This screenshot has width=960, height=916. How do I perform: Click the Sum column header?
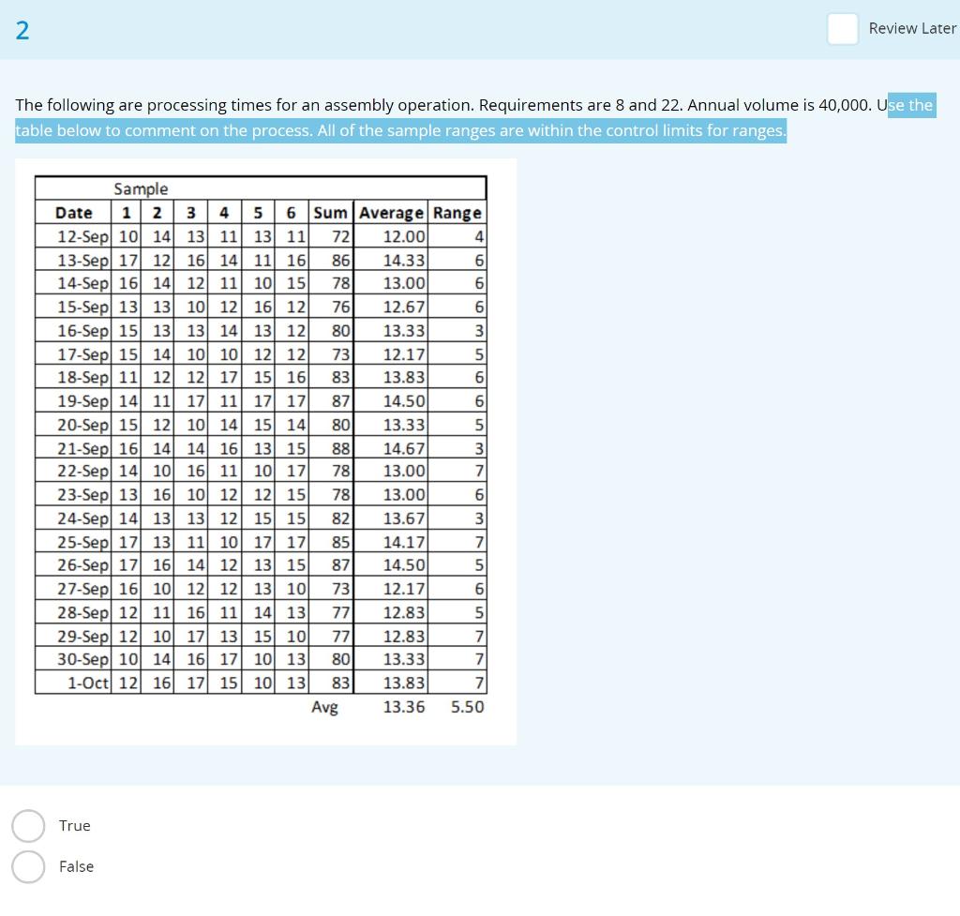coord(330,213)
